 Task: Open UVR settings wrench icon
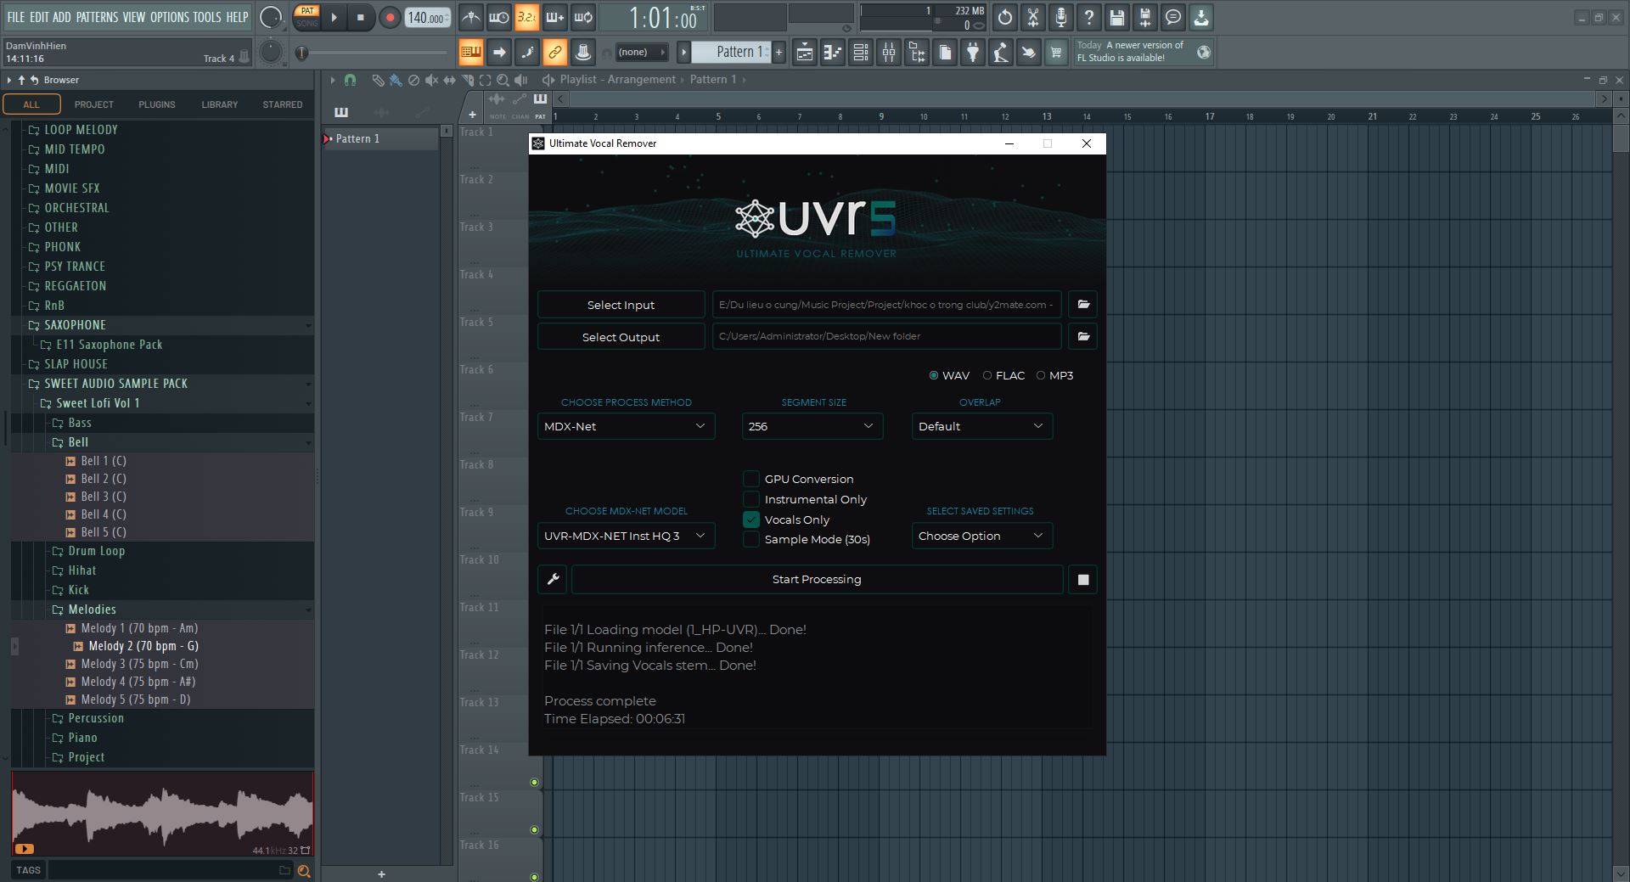[x=553, y=579]
